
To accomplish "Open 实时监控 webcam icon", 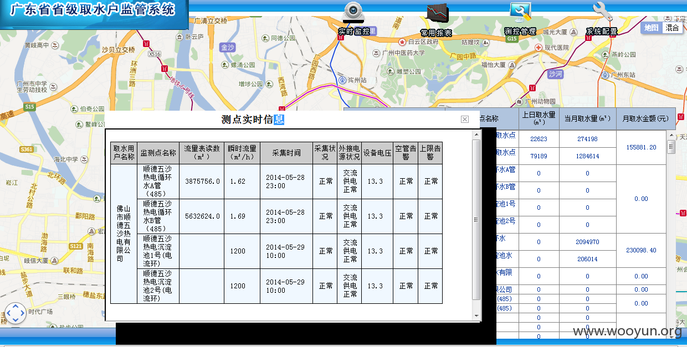I will click(x=353, y=12).
